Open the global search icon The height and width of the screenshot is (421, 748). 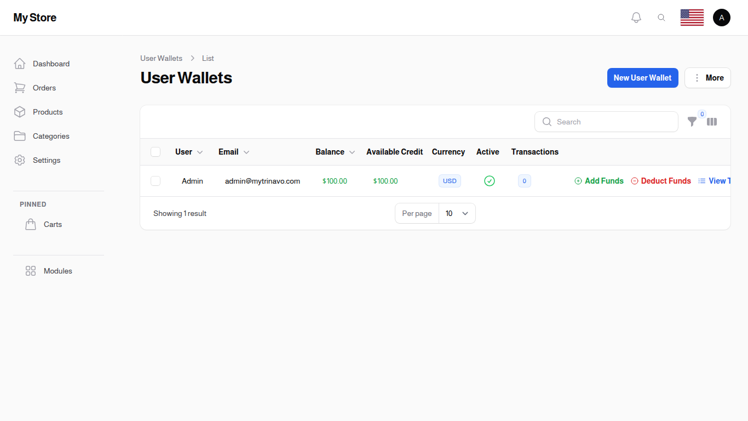tap(661, 17)
